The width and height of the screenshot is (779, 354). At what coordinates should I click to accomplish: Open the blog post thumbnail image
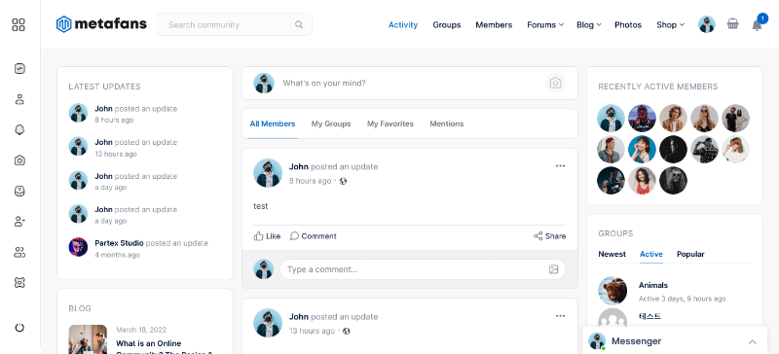click(88, 339)
